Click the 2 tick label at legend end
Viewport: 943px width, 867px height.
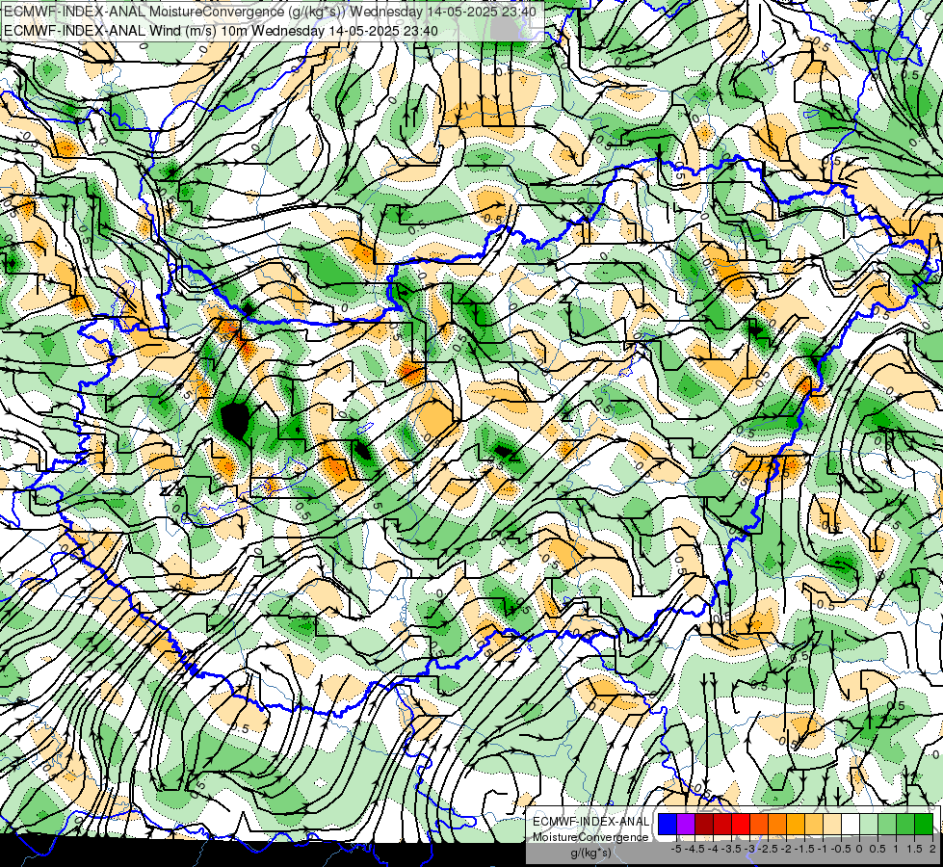[x=932, y=849]
